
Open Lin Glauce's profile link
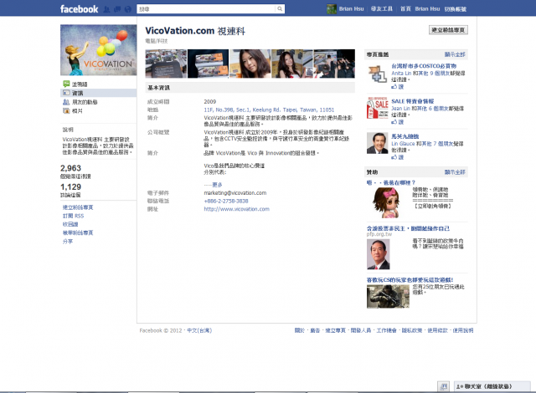pyautogui.click(x=403, y=144)
